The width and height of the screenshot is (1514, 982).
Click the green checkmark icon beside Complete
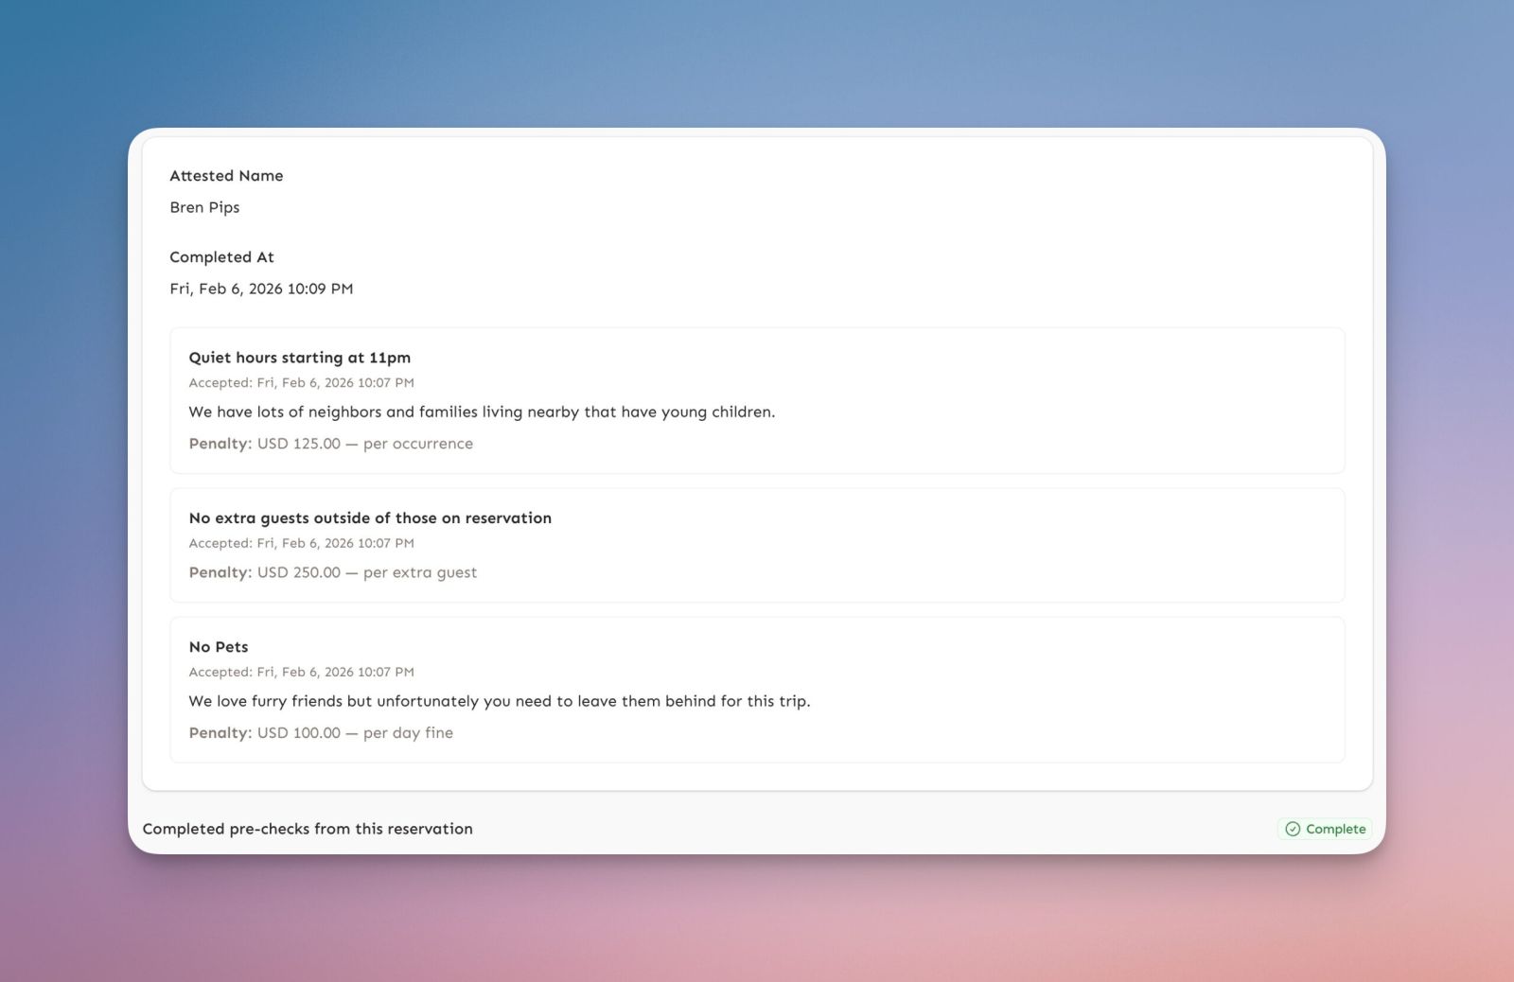[1292, 829]
